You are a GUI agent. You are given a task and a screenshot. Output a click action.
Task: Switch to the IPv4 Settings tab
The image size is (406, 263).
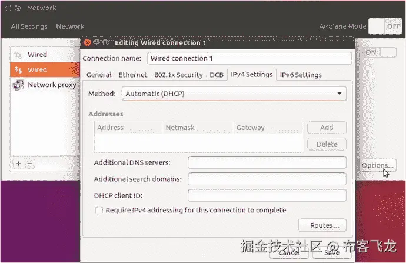252,75
